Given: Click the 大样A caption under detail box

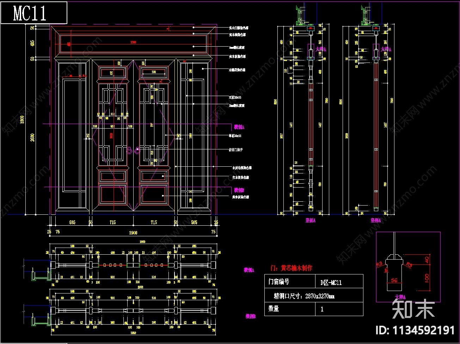Looking at the screenshot, I should [400, 297].
